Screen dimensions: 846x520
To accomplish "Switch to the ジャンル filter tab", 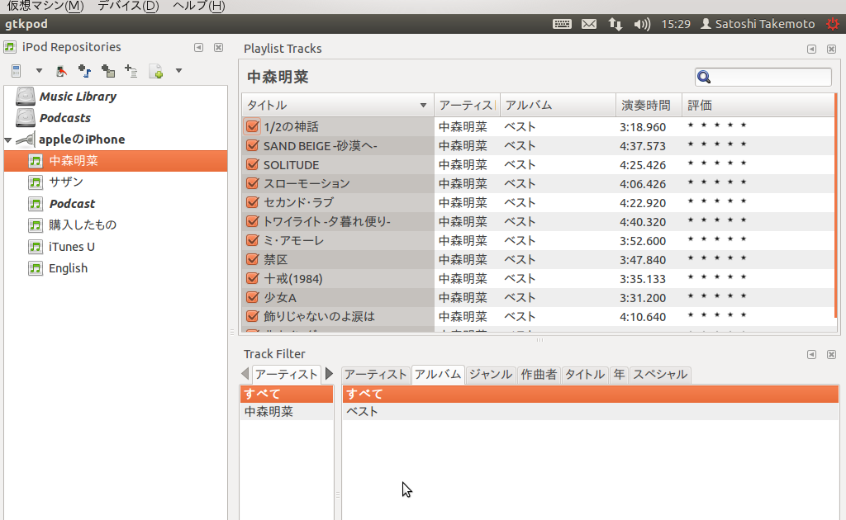I will coord(490,375).
